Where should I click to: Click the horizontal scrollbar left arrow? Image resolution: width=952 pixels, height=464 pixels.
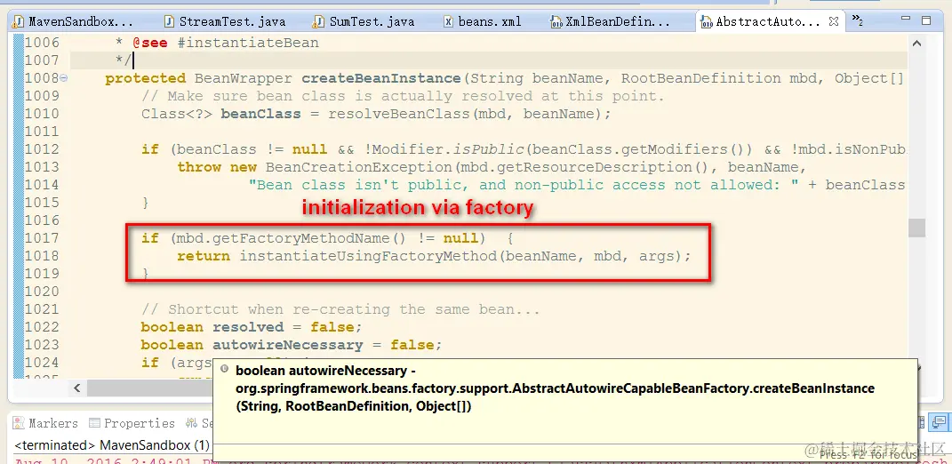(77, 387)
